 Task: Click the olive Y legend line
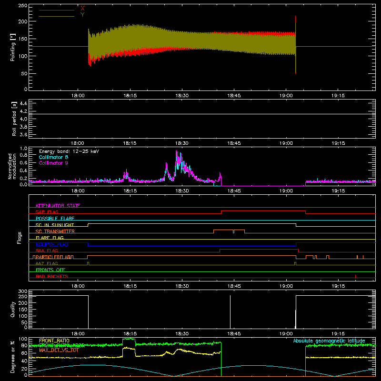pos(57,16)
